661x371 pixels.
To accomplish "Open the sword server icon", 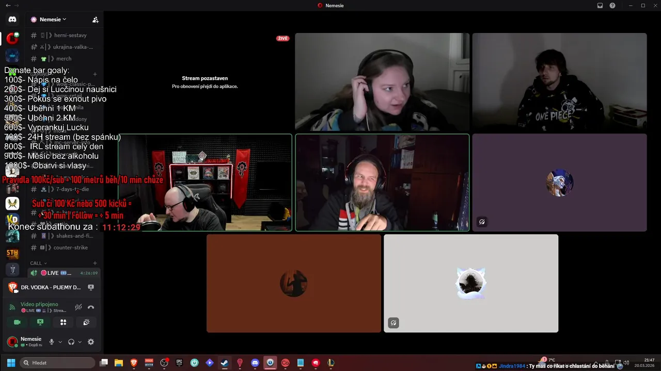I will (x=12, y=269).
